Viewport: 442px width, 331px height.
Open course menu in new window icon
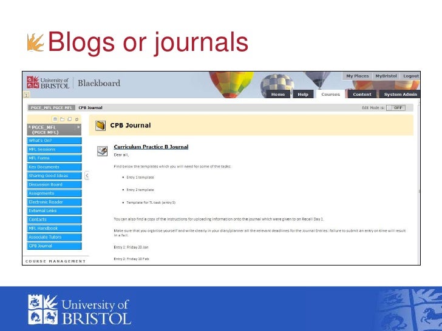coord(69,119)
